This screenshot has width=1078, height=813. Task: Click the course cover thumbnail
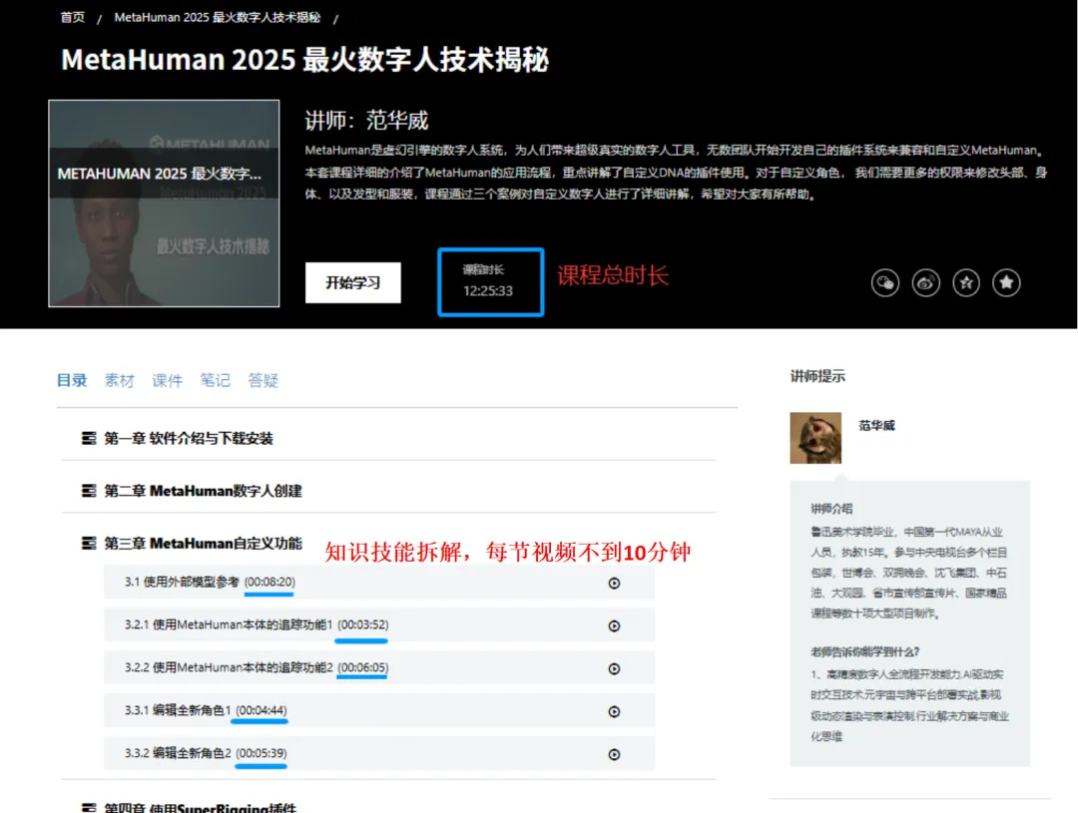[164, 203]
